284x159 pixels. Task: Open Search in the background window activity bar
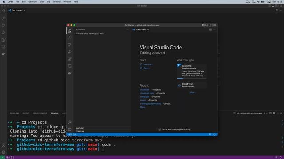click(4, 19)
